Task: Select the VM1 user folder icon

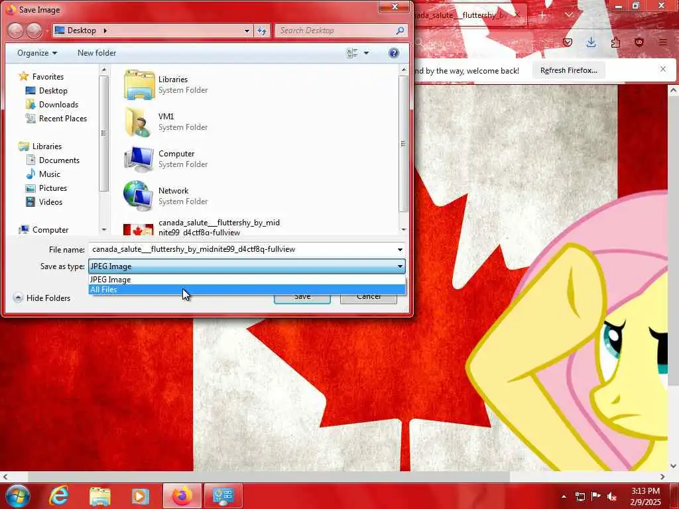Action: (x=139, y=122)
